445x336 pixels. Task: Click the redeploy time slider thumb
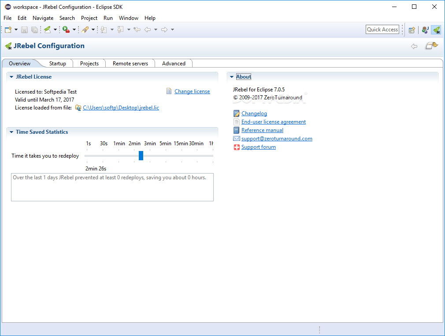(x=141, y=155)
